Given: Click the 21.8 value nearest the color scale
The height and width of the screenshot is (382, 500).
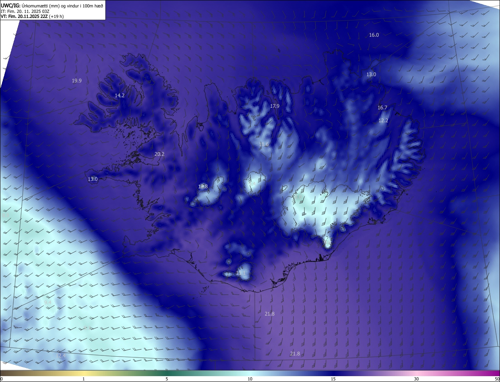Looking at the screenshot, I should coord(295,354).
